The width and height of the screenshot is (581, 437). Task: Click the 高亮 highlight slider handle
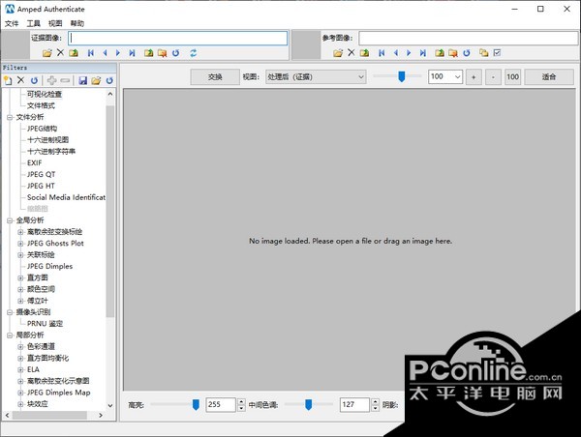click(x=196, y=405)
